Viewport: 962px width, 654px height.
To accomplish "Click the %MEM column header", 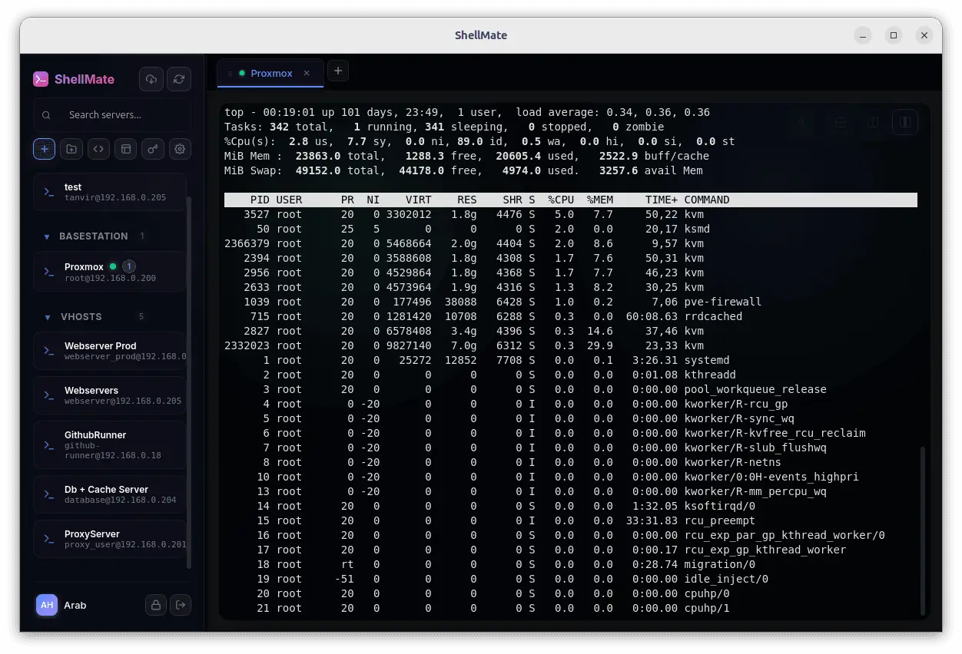I will coord(600,200).
